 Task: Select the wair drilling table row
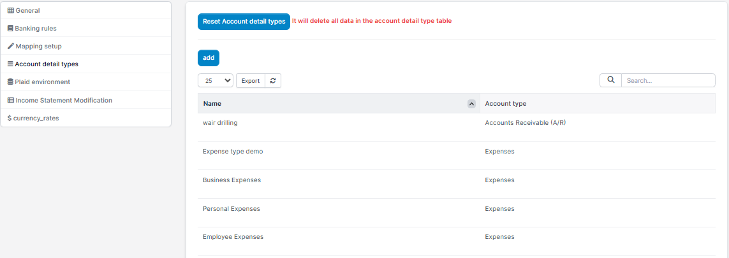tap(220, 122)
